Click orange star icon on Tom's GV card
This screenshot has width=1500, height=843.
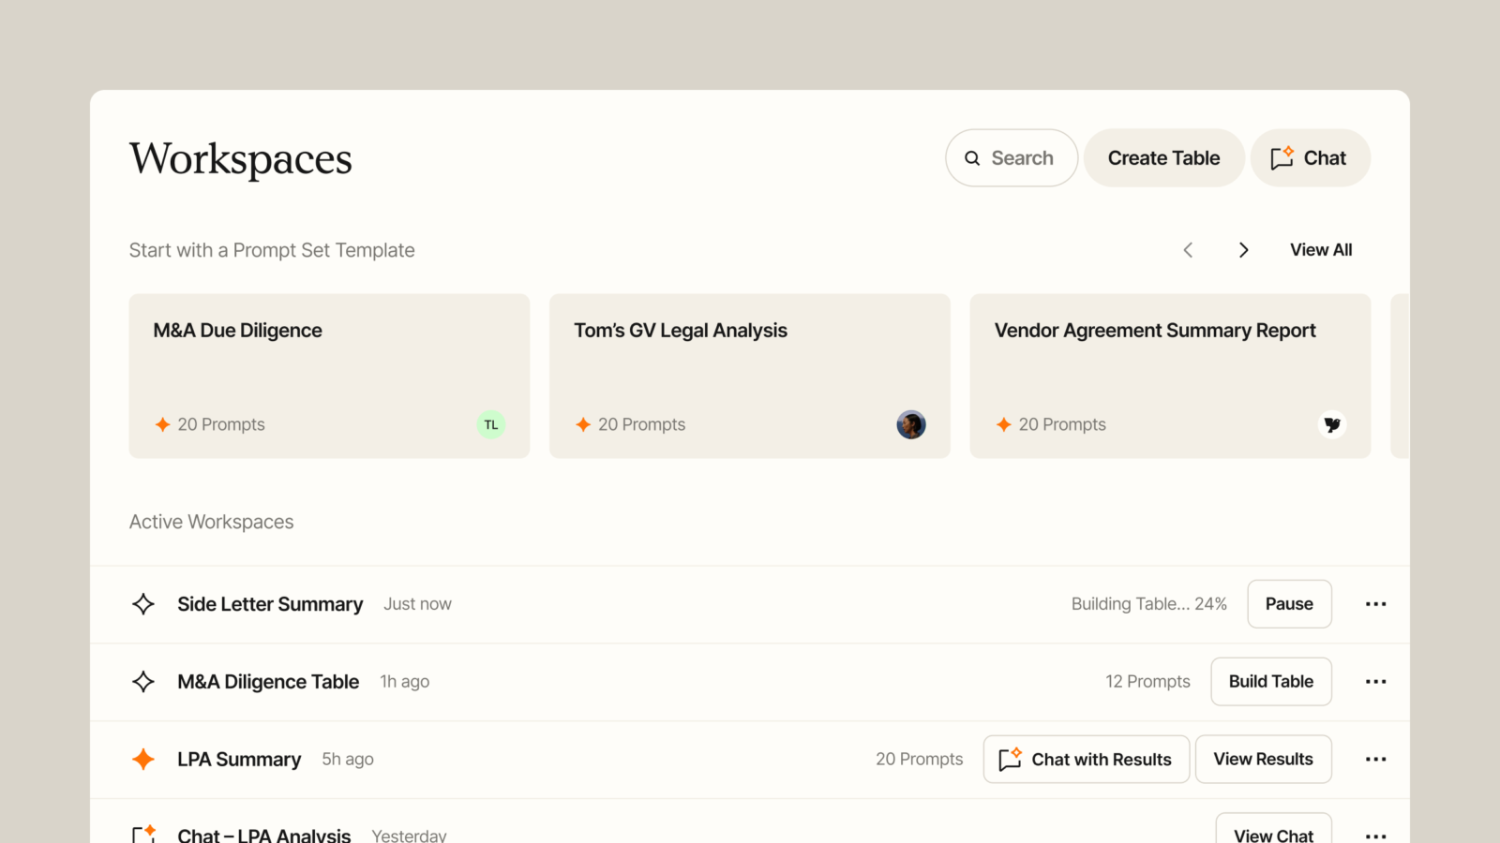pos(583,424)
